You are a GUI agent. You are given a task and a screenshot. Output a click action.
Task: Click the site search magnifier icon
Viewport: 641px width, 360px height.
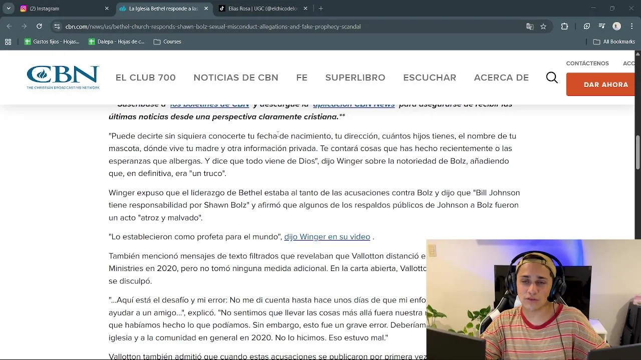[x=552, y=77]
